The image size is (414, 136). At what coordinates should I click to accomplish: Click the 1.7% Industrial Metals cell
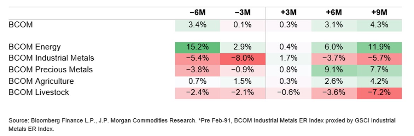[288, 58]
